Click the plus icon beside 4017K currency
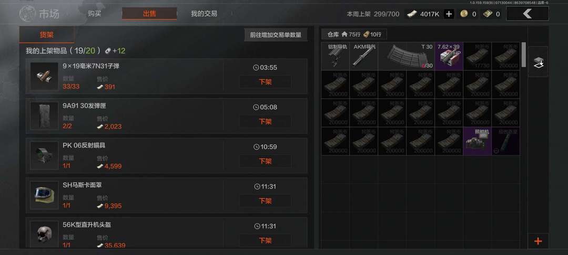 point(449,14)
